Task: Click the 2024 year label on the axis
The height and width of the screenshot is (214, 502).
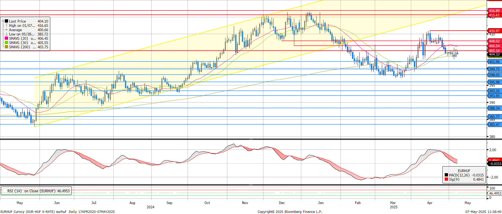Action: pyautogui.click(x=150, y=207)
